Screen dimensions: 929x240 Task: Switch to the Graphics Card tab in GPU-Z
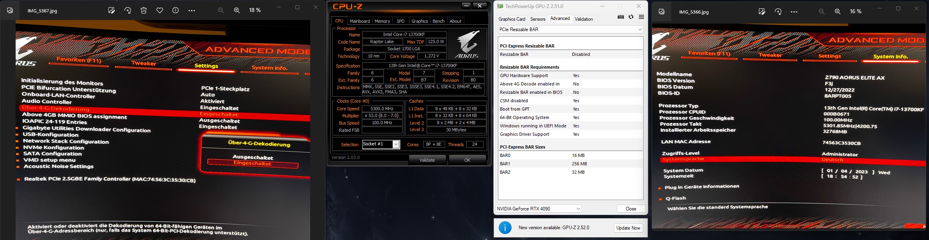512,19
